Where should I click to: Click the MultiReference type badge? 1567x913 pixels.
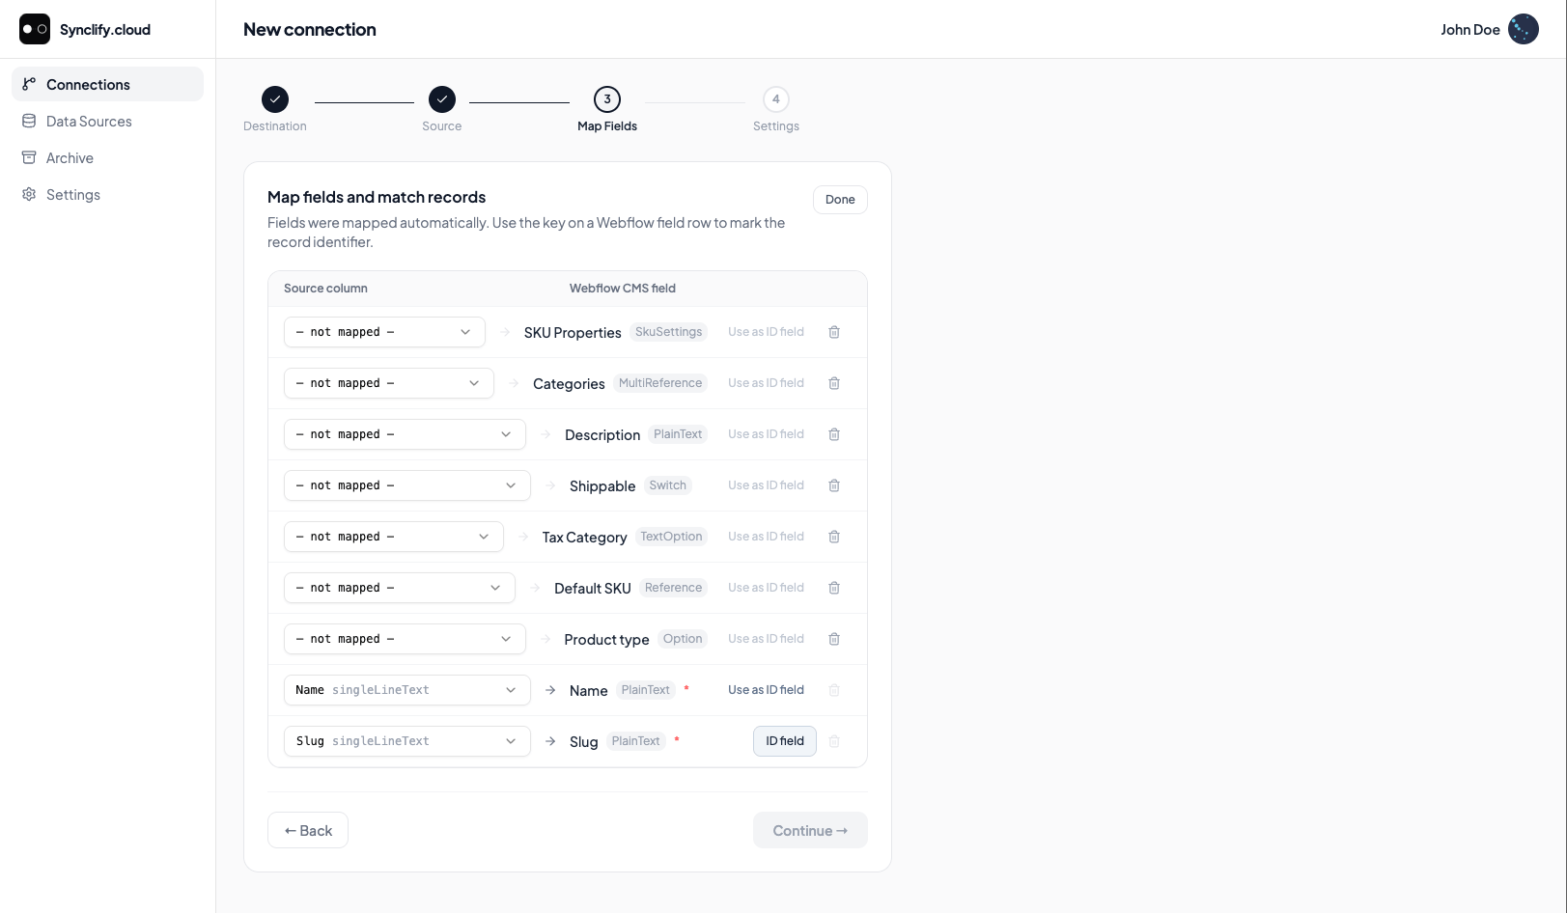[x=660, y=383]
